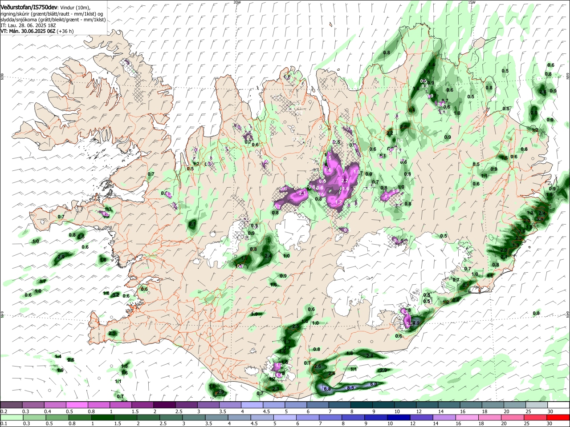Click the '20W' longitude label

click(x=237, y=2)
